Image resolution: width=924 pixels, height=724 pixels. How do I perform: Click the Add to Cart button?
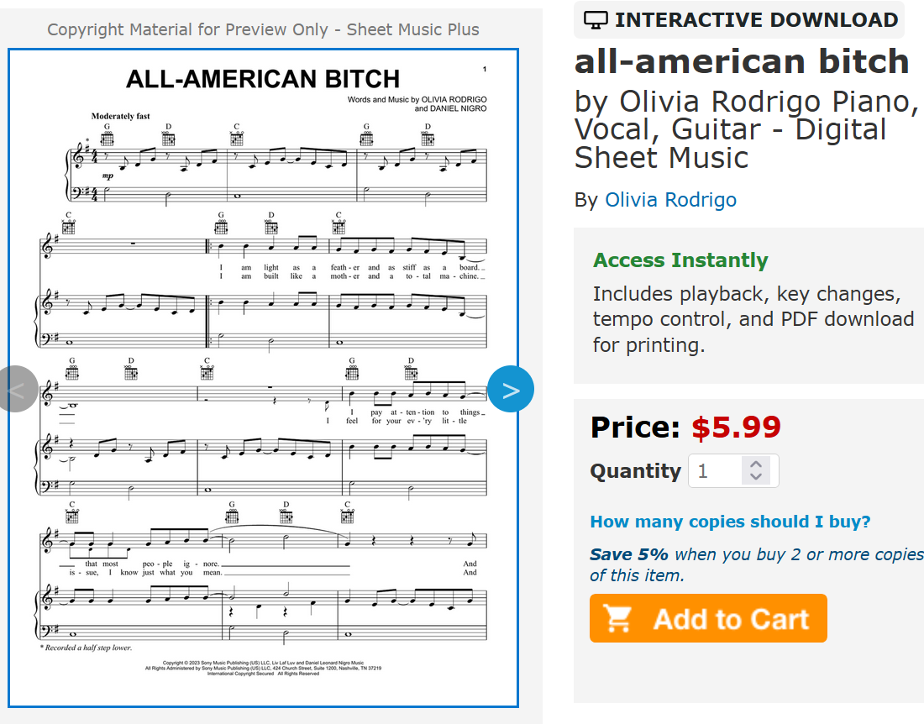[708, 618]
